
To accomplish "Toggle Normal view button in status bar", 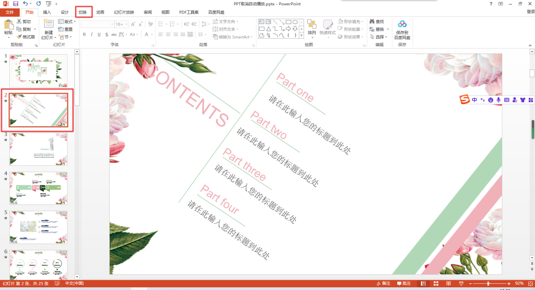I will (423, 284).
